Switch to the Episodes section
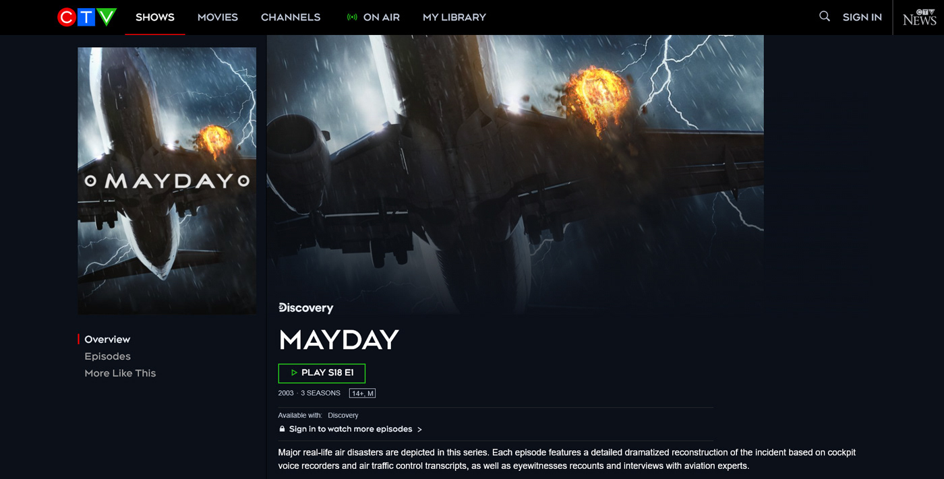Image resolution: width=944 pixels, height=479 pixels. click(107, 356)
